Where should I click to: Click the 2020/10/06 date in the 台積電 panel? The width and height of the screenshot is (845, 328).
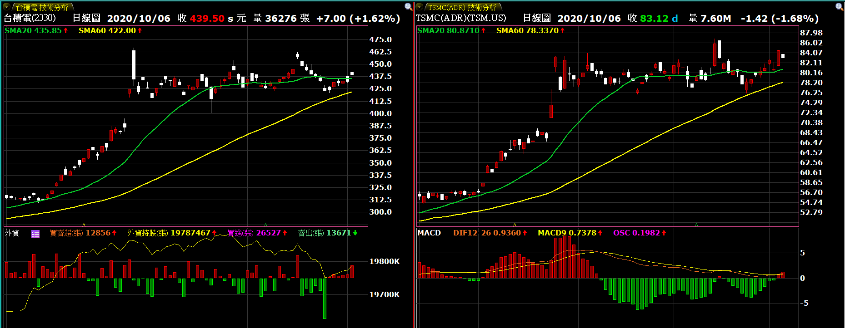pos(139,19)
